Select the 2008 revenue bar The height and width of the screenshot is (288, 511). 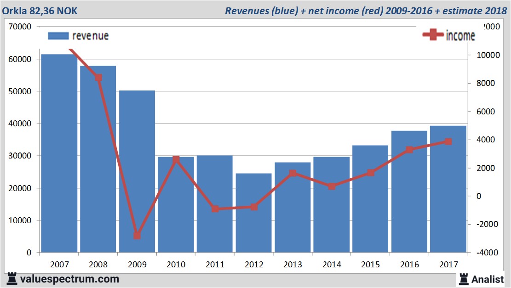pos(98,159)
